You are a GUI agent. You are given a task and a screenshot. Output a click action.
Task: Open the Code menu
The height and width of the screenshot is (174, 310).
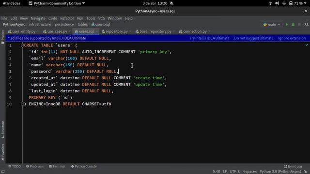(53, 18)
